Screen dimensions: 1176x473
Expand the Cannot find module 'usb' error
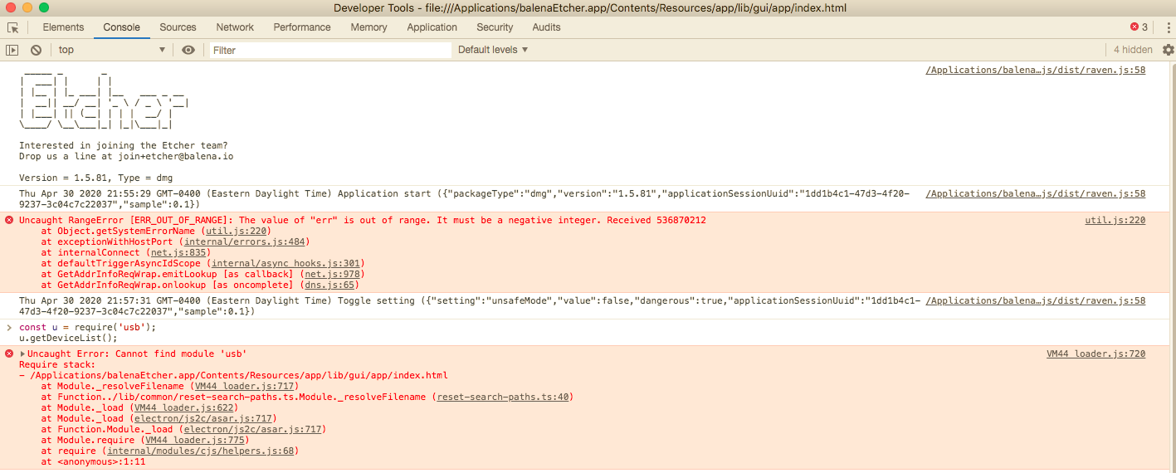[22, 354]
